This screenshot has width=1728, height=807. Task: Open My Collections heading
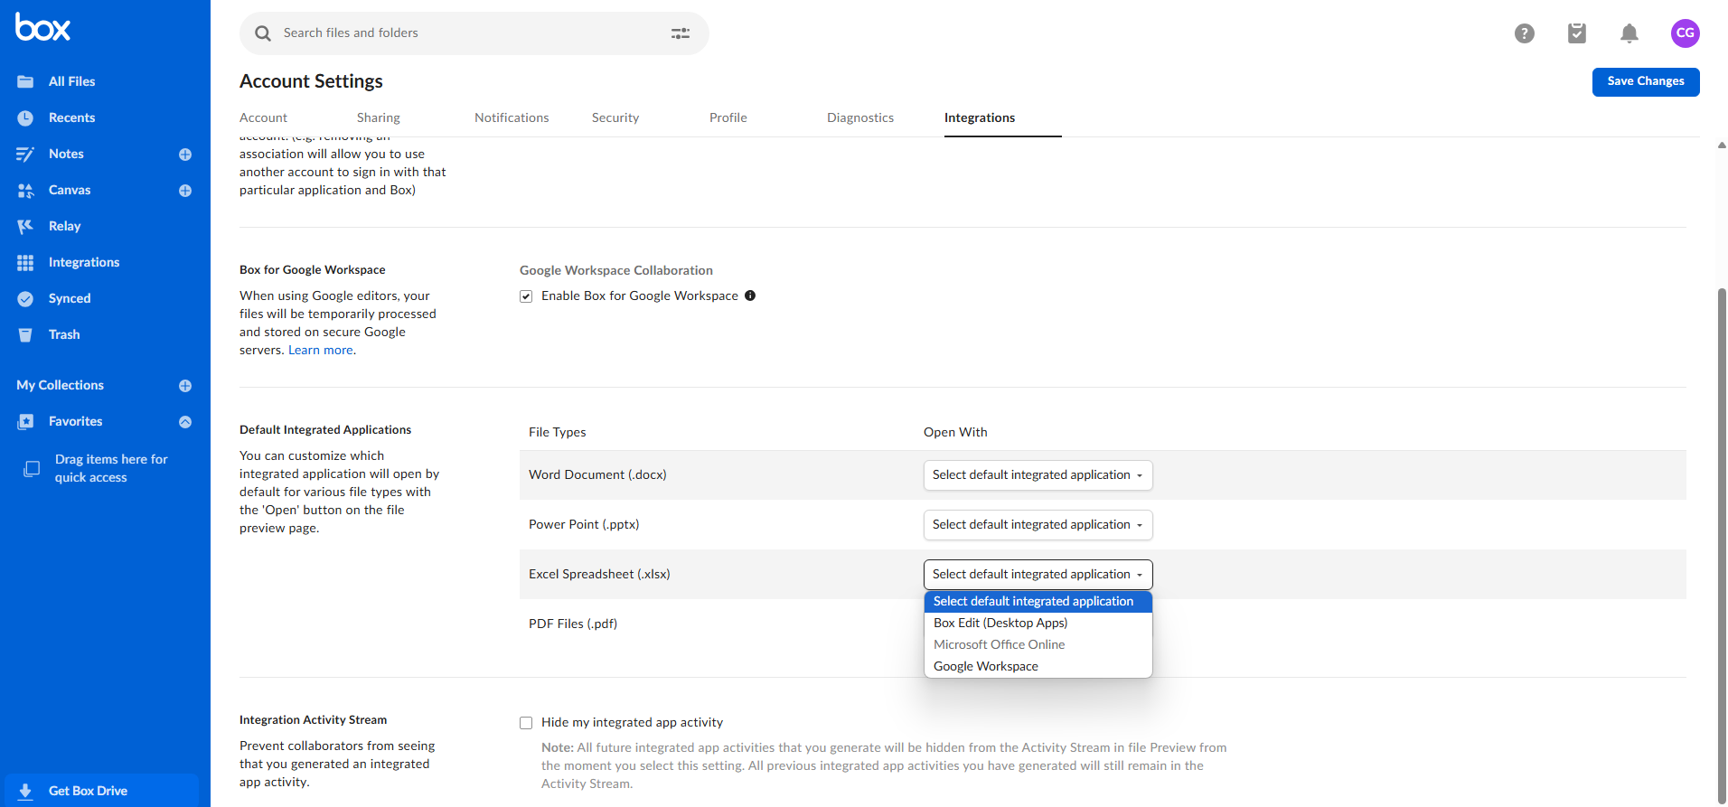(x=60, y=385)
